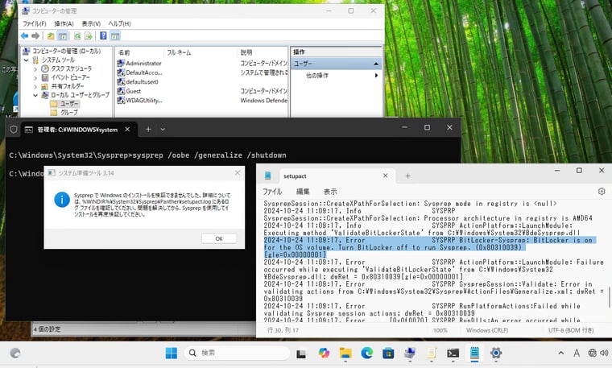This screenshot has height=368, width=612.
Task: Close the setupact tab in Notepad
Action: (385, 176)
